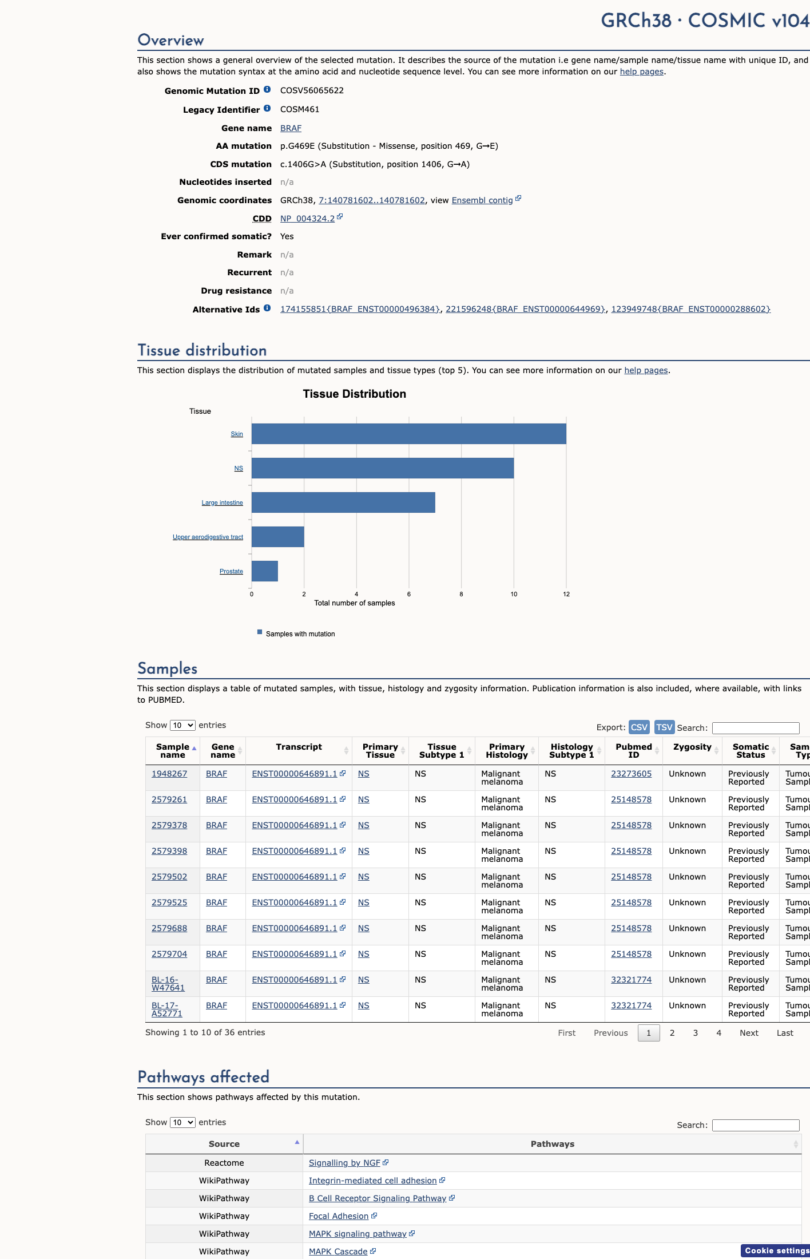The width and height of the screenshot is (810, 1259).
Task: Open the Upper aerodigestive tract label link
Action: pos(208,537)
